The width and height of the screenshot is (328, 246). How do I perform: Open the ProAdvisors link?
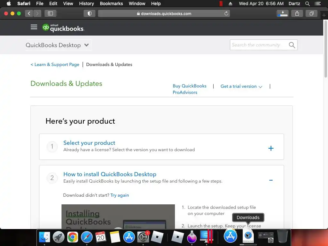point(185,92)
